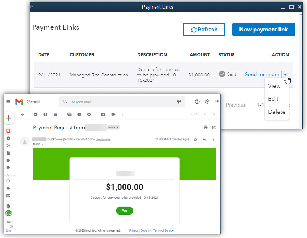Move the email to a folder
The image size is (307, 238).
(x=103, y=114)
